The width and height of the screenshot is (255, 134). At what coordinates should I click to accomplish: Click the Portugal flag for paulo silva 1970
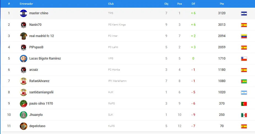[x=244, y=104]
